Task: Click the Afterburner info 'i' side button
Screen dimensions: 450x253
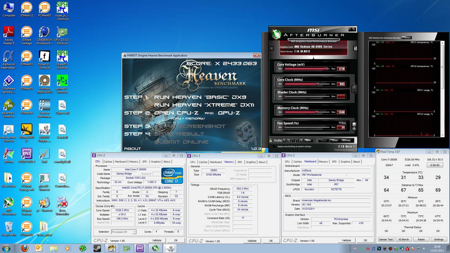Action: pos(355,48)
